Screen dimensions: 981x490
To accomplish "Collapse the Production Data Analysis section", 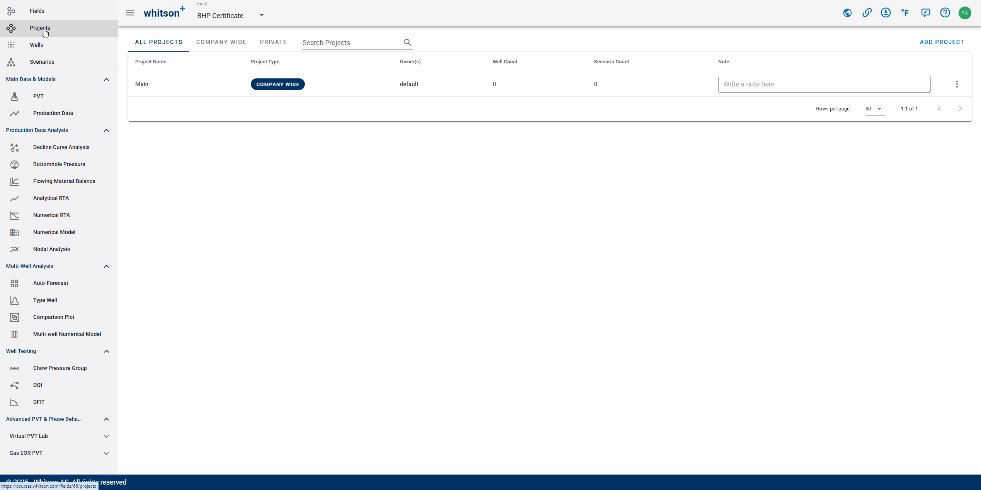I will 107,130.
